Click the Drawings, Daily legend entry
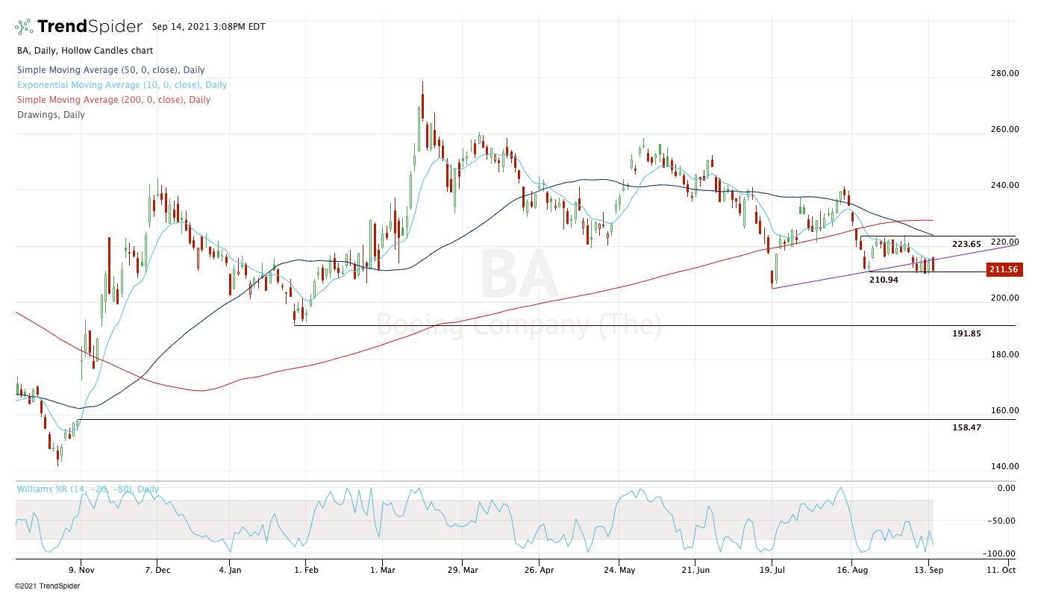The height and width of the screenshot is (593, 1038). tap(51, 115)
